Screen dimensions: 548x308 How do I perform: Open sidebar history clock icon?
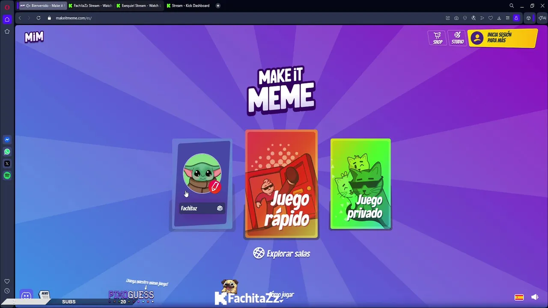(x=7, y=291)
